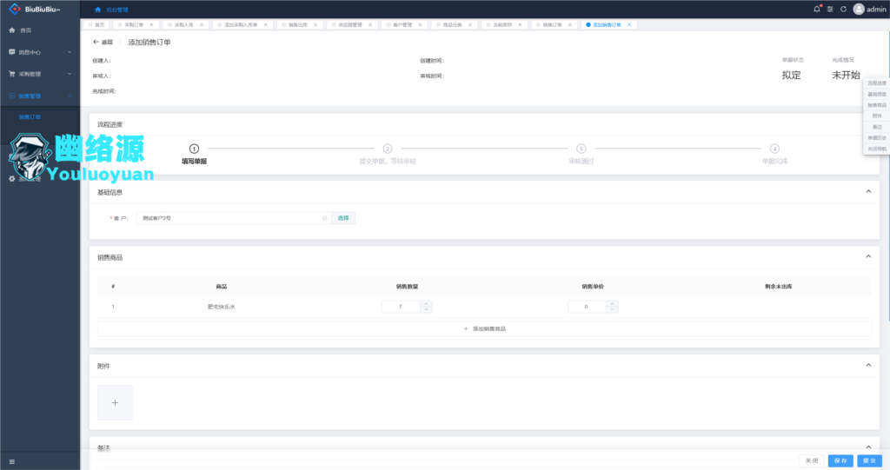Image resolution: width=890 pixels, height=470 pixels.
Task: Open the layout settings sliders icon
Action: click(830, 9)
